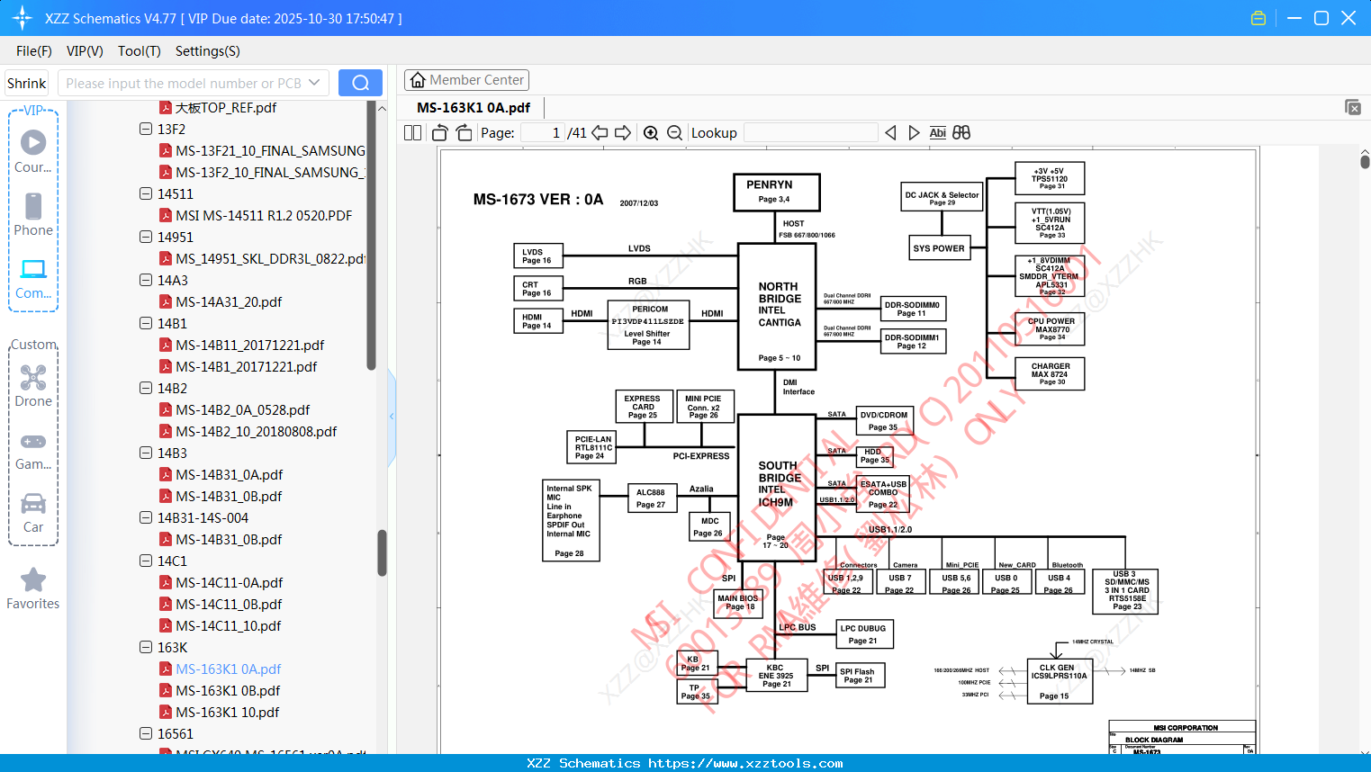Viewport: 1371px width, 772px height.
Task: Open MS-14B2_10_20180808.pdf in the tree
Action: (257, 432)
